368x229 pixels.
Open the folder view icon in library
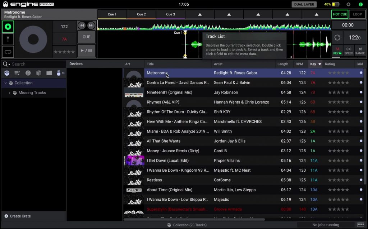49,73
